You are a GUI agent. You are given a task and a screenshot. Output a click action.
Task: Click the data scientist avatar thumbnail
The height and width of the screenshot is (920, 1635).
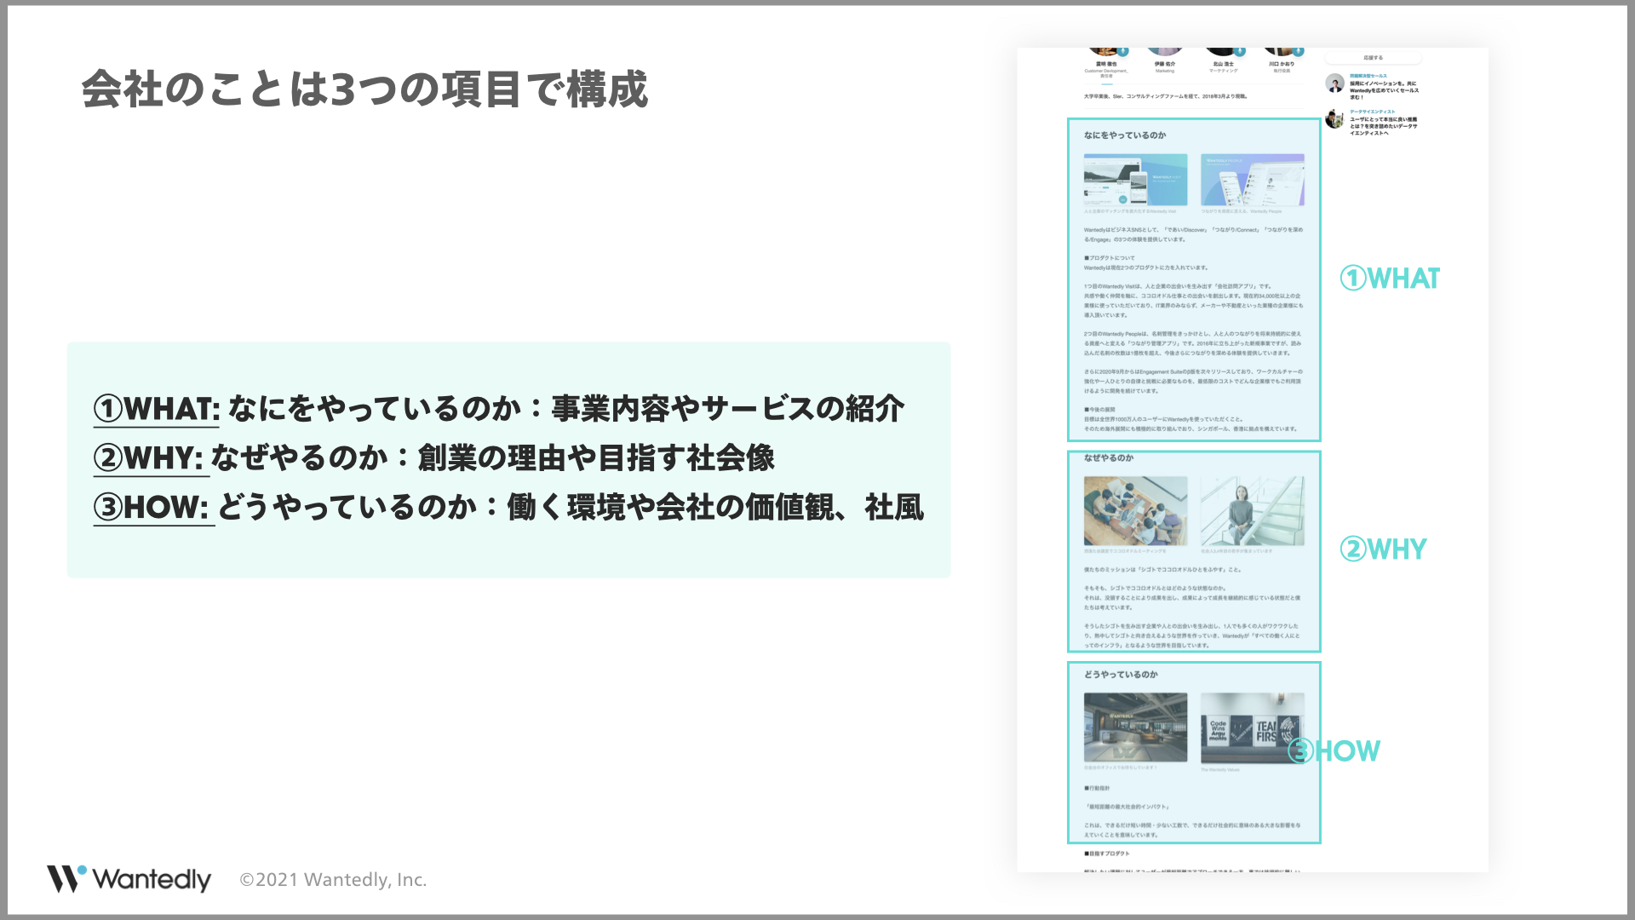(1334, 118)
